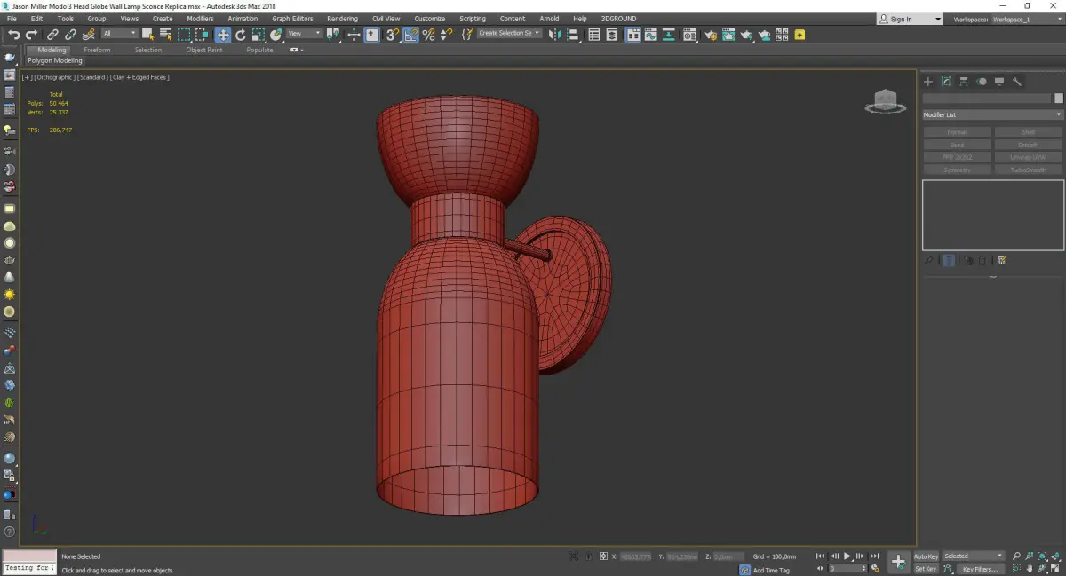Open Select by Name list icon
Screen dimensions: 1066x576
(x=165, y=35)
